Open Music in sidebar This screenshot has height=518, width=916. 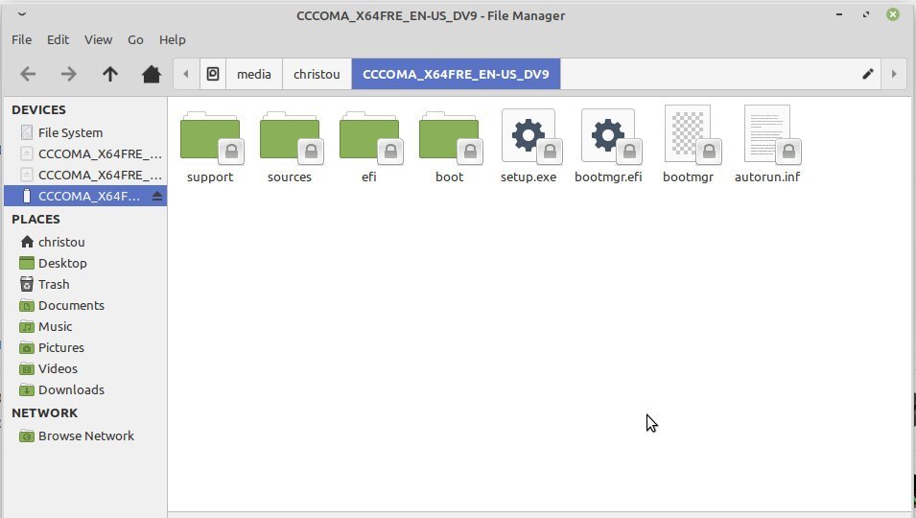pos(85,326)
